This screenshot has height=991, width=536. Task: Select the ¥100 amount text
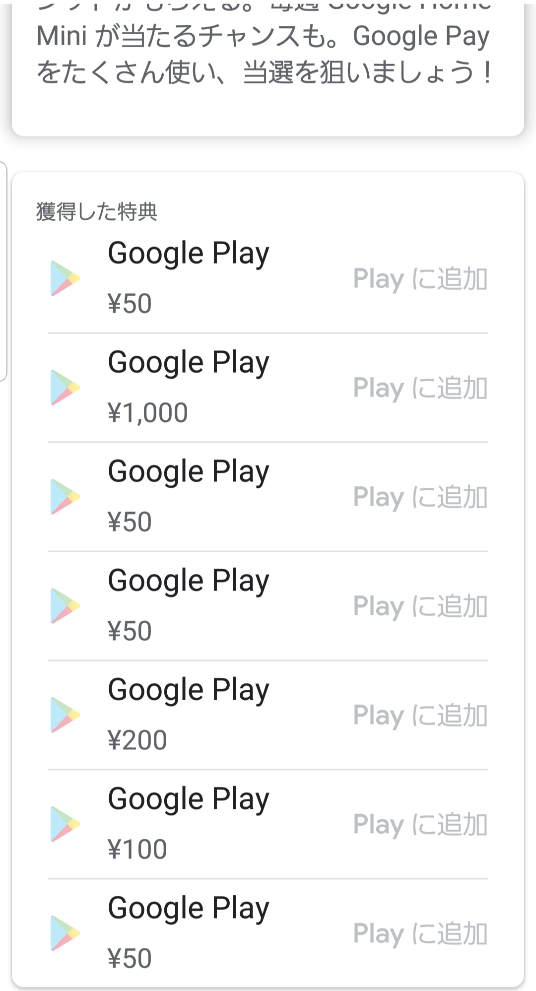point(137,849)
